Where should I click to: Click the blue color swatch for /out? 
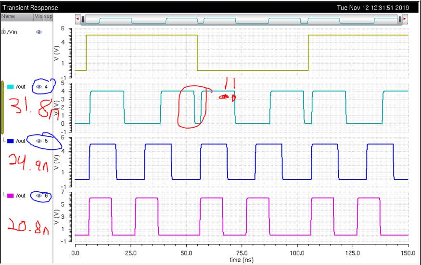point(10,141)
